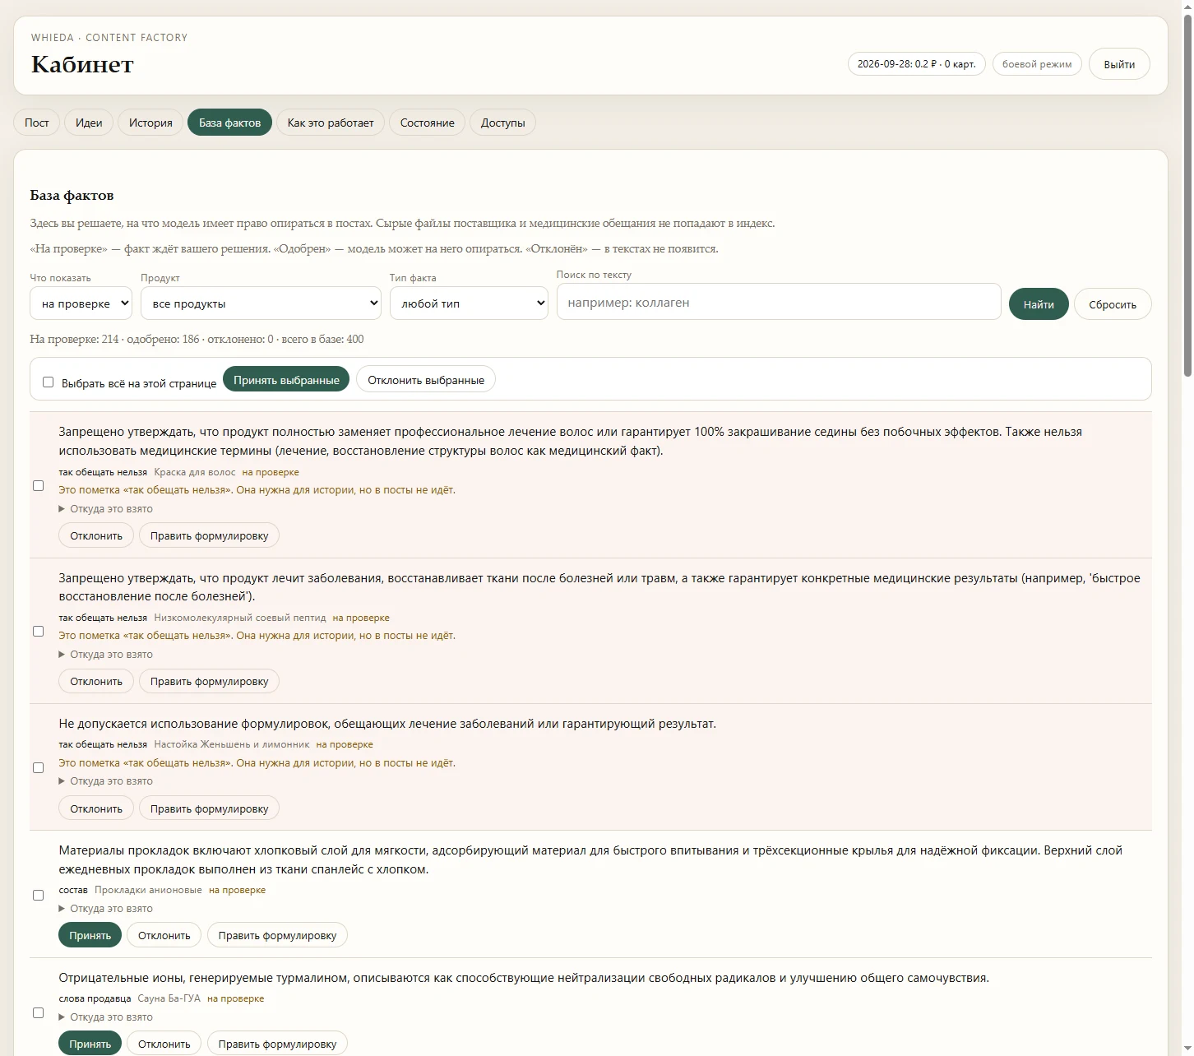Viewport: 1194px width, 1056px height.
Task: Reject the Прокладки анионовые fact
Action: 164,935
